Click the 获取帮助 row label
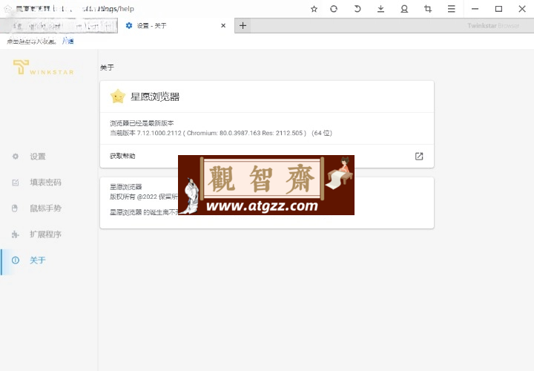The width and height of the screenshot is (534, 371). tap(122, 156)
